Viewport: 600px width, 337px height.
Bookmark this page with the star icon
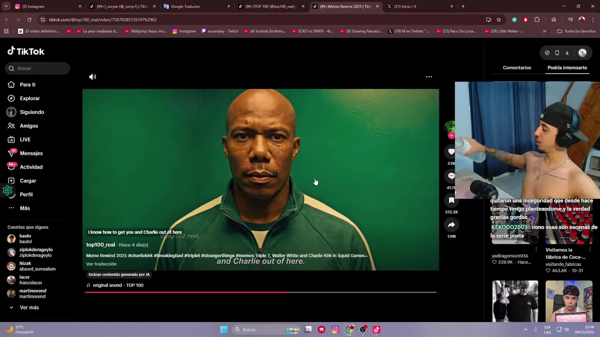(x=499, y=20)
